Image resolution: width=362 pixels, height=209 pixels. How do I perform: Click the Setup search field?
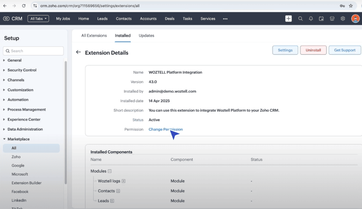33,51
